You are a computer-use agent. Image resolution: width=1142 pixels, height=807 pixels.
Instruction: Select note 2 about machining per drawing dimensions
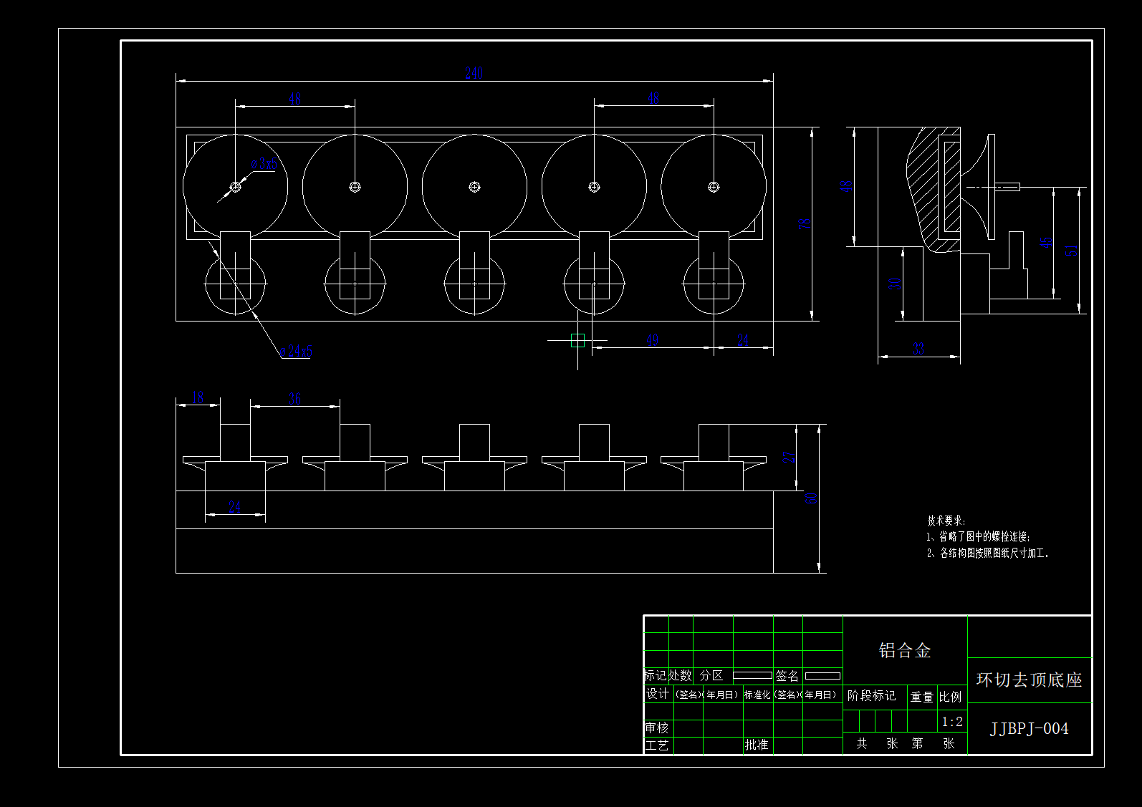[987, 553]
